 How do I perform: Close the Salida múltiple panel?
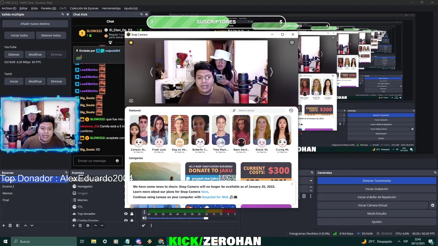click(68, 14)
